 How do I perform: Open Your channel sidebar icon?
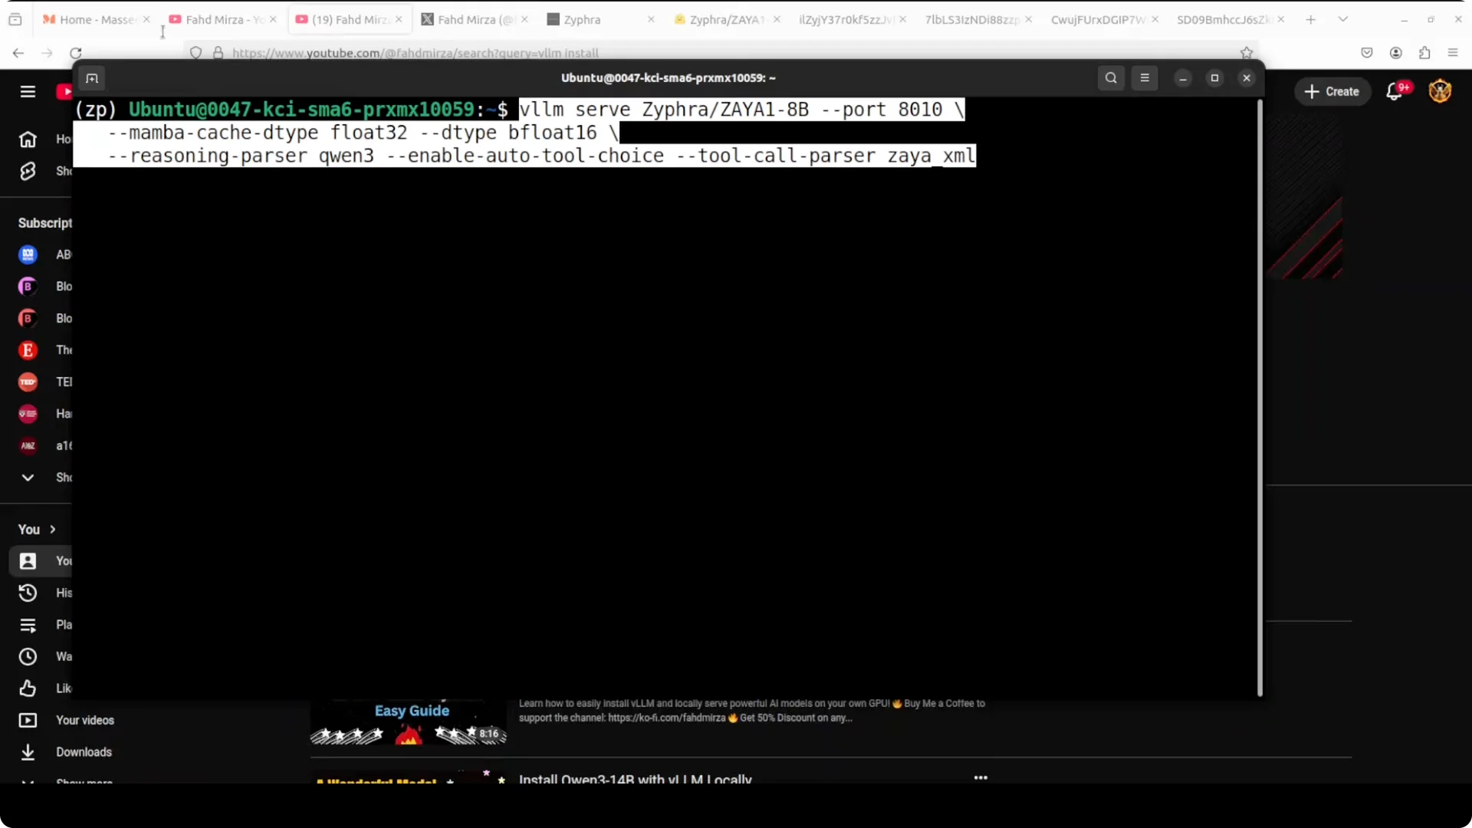(28, 561)
